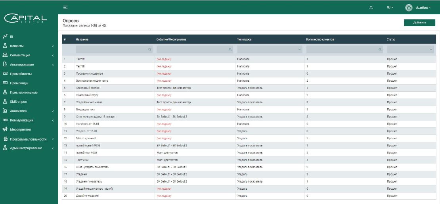Open SMS-опрос in sidebar menu
440x204 pixels.
tap(18, 102)
